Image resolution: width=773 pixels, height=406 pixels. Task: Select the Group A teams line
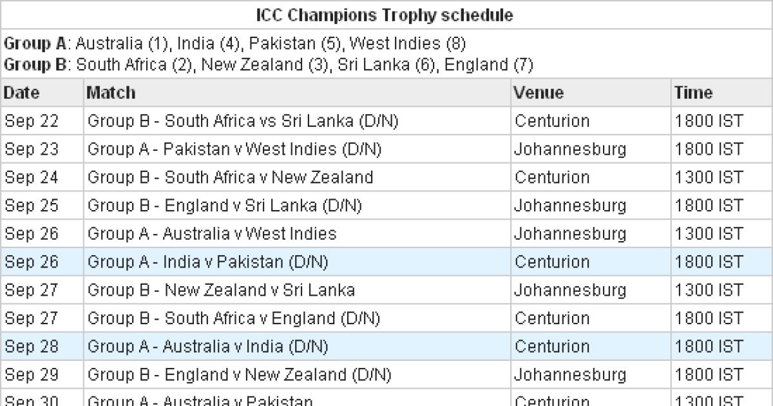click(x=234, y=44)
